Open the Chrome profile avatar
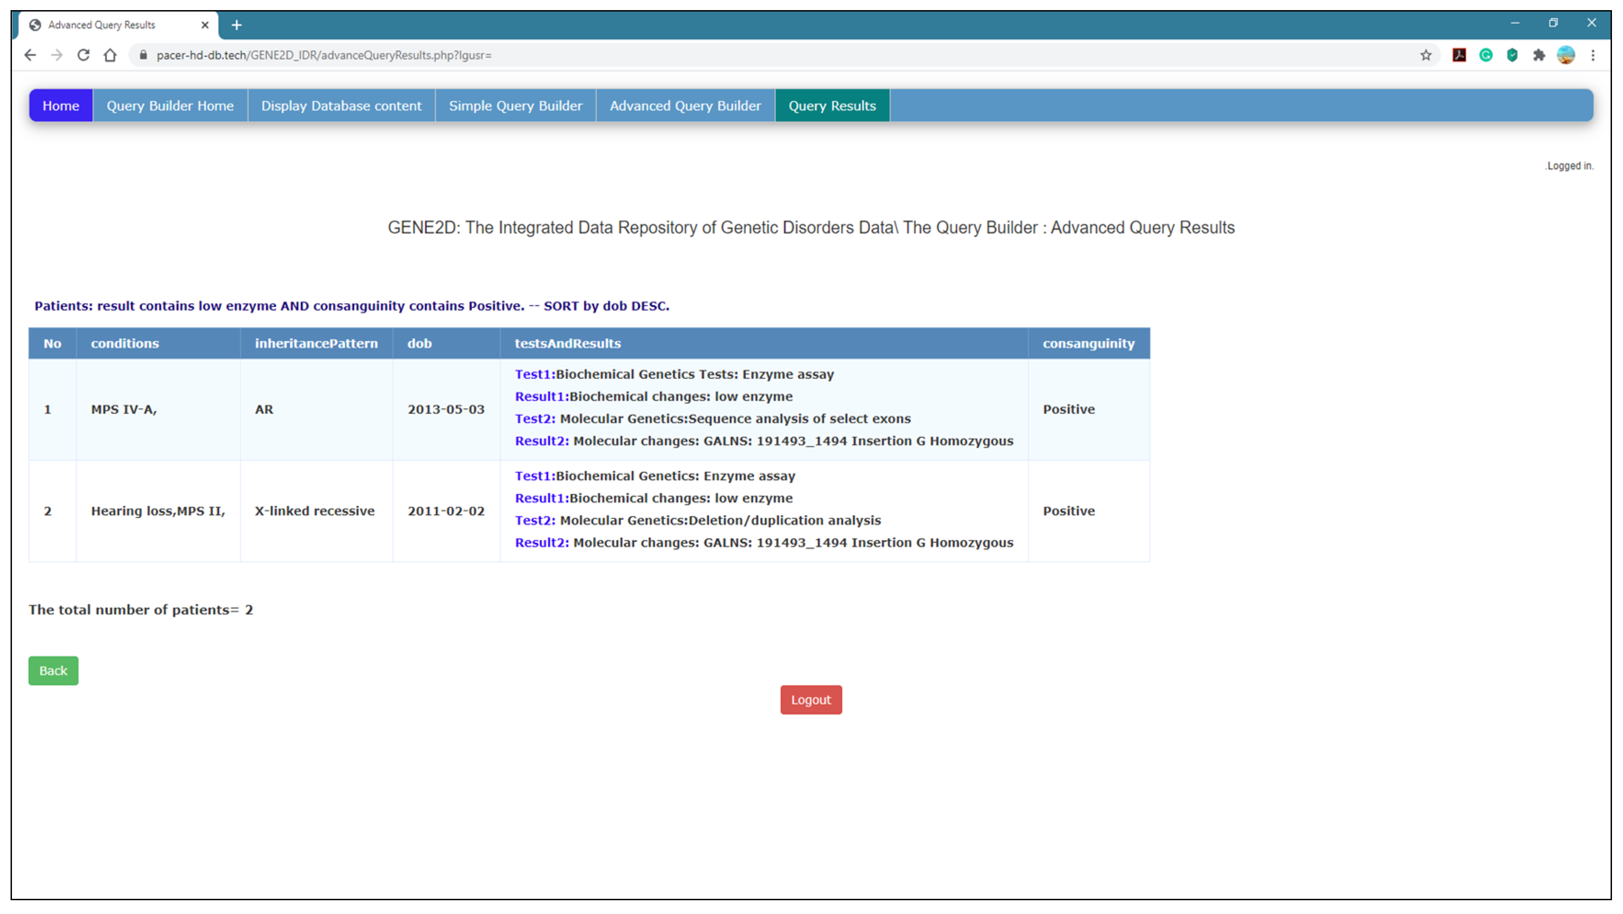 (x=1566, y=56)
